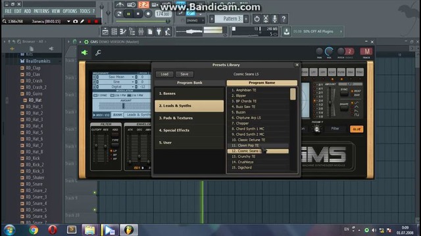
Task: Select the 1. Basses program bank
Action: 189,93
